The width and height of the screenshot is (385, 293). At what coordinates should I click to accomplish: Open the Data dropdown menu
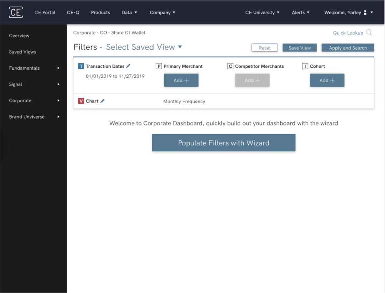[x=129, y=13]
